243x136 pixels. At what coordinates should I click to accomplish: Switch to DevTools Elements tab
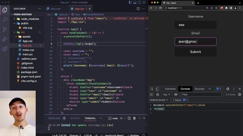(x=170, y=89)
